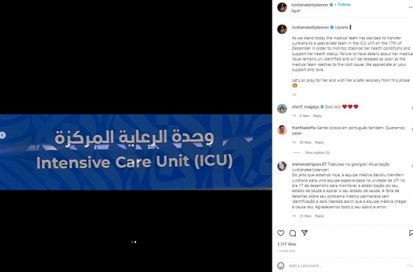The height and width of the screenshot is (272, 413).
Task: Open sherif_magdyy avatar
Action: (282, 108)
